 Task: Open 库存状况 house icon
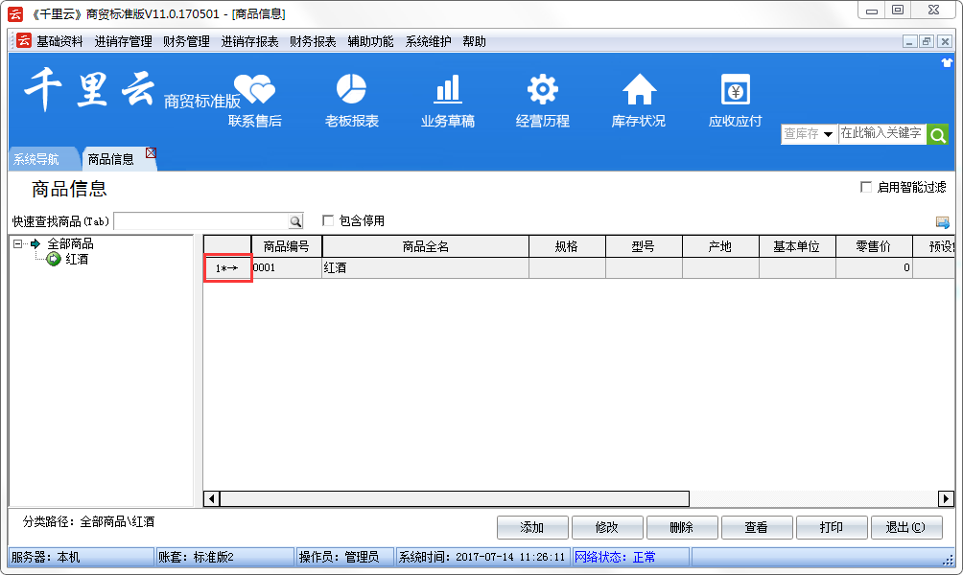point(639,90)
